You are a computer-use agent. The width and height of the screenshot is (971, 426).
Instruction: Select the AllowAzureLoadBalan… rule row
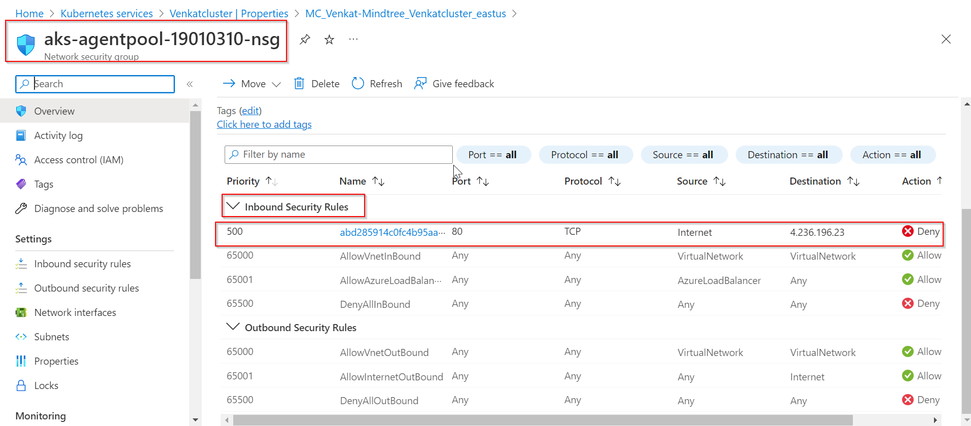[581, 280]
